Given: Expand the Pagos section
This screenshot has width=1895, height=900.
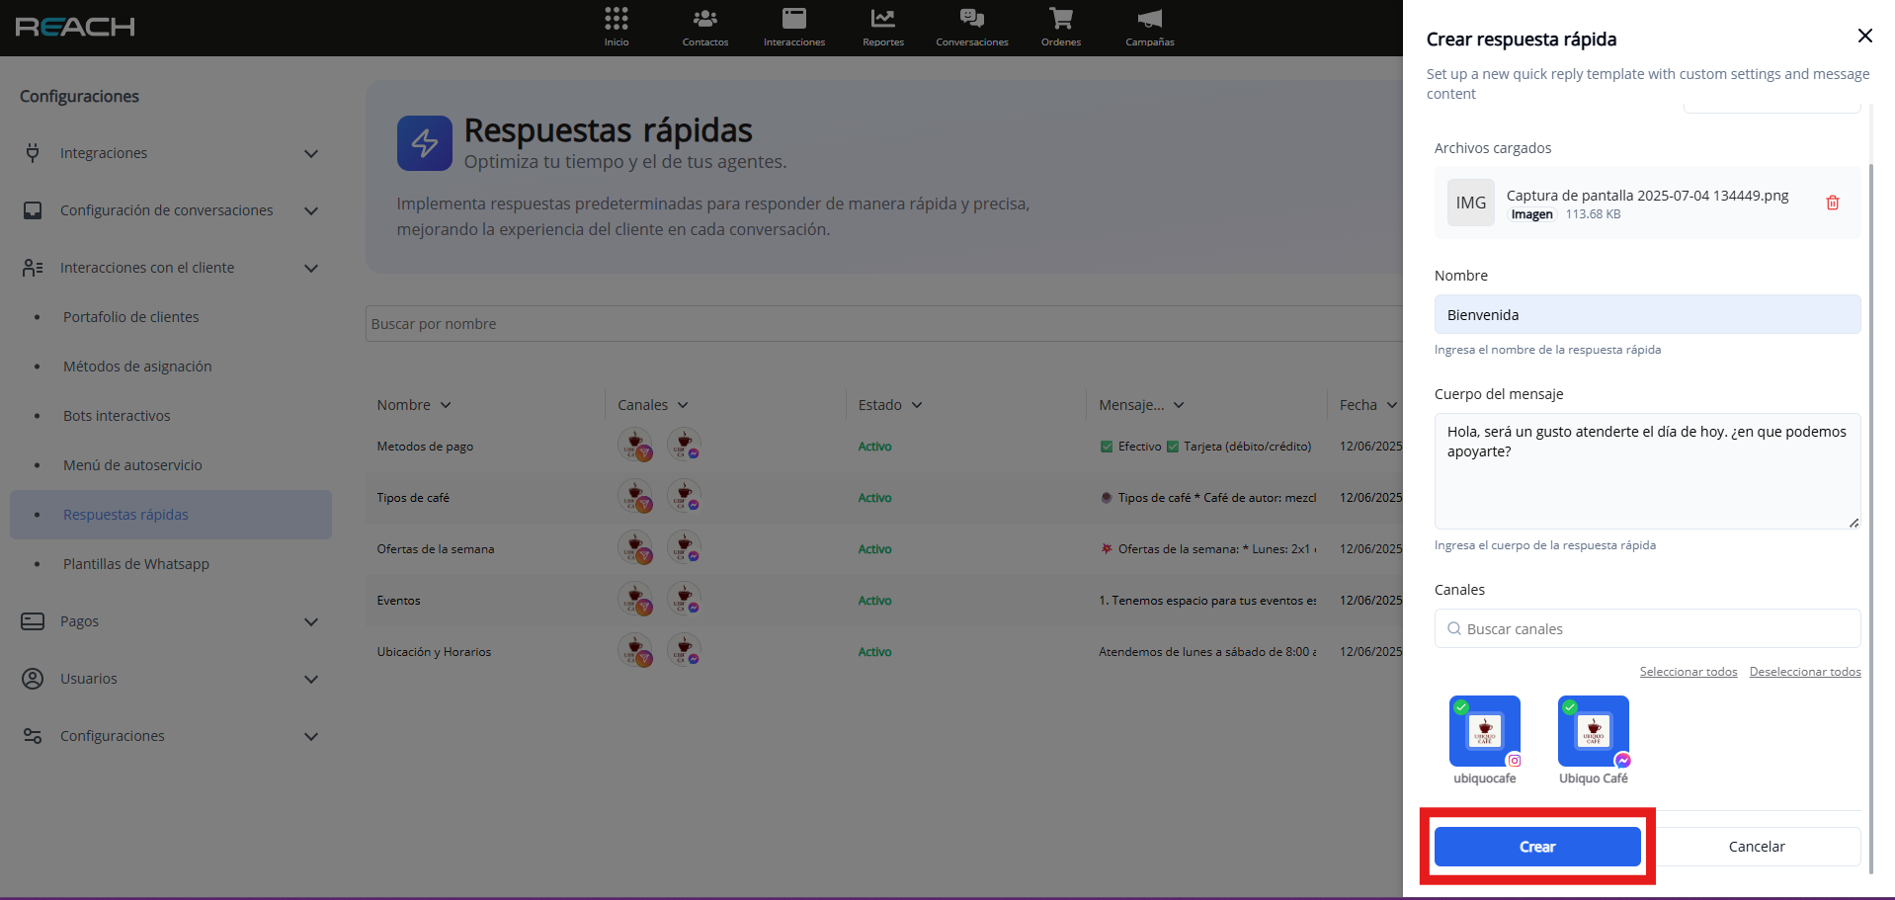Looking at the screenshot, I should (x=311, y=621).
